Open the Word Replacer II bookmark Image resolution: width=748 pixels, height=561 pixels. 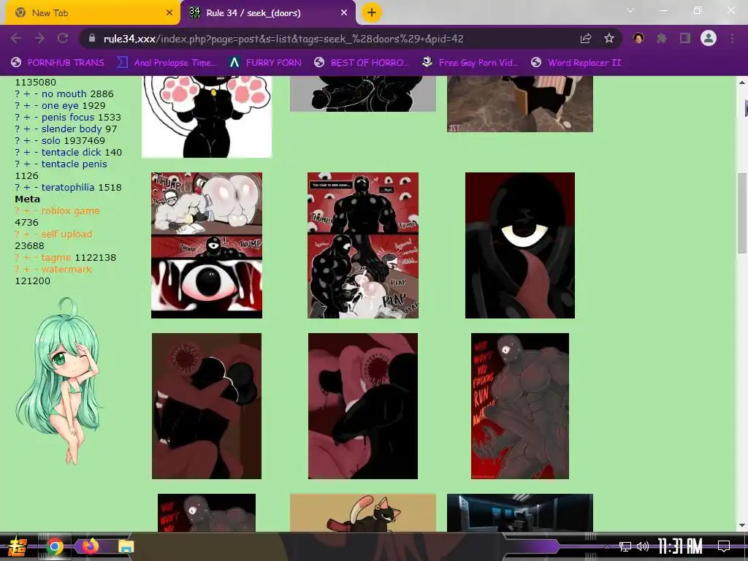coord(576,63)
